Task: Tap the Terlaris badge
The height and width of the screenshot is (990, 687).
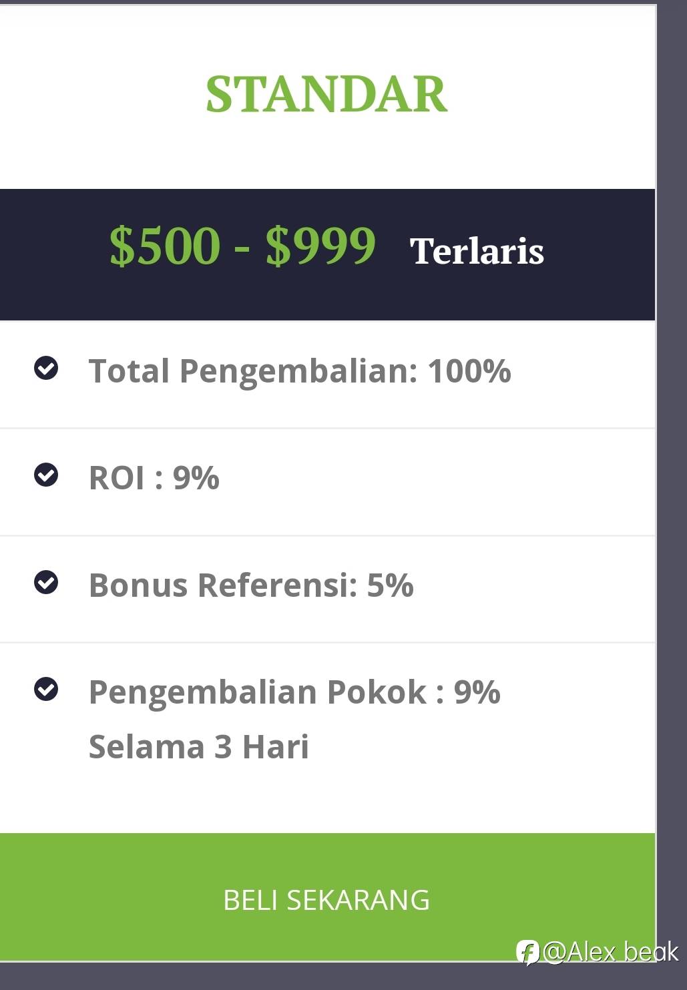Action: point(477,251)
